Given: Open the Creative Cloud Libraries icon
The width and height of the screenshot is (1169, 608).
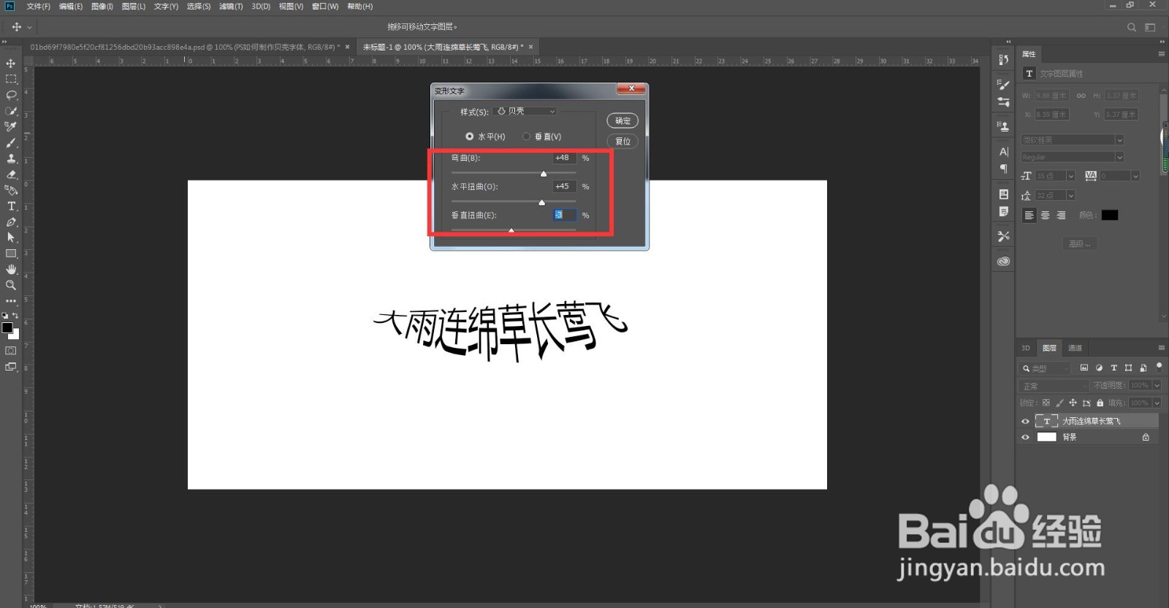Looking at the screenshot, I should tap(1004, 262).
